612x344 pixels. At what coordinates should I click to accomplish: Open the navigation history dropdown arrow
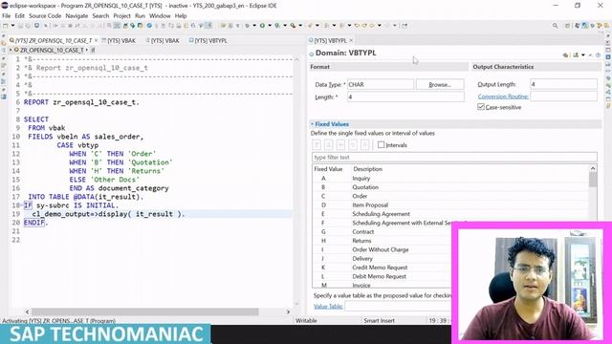380,26
